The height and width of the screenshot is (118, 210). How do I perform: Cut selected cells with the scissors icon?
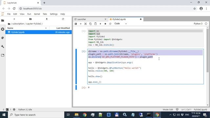[86, 24]
